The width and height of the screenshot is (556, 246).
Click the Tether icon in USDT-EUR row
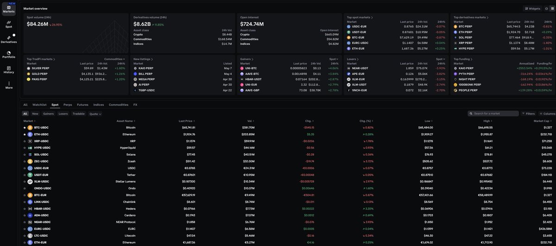click(30, 175)
